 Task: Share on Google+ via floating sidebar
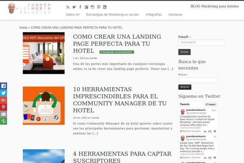point(3,100)
